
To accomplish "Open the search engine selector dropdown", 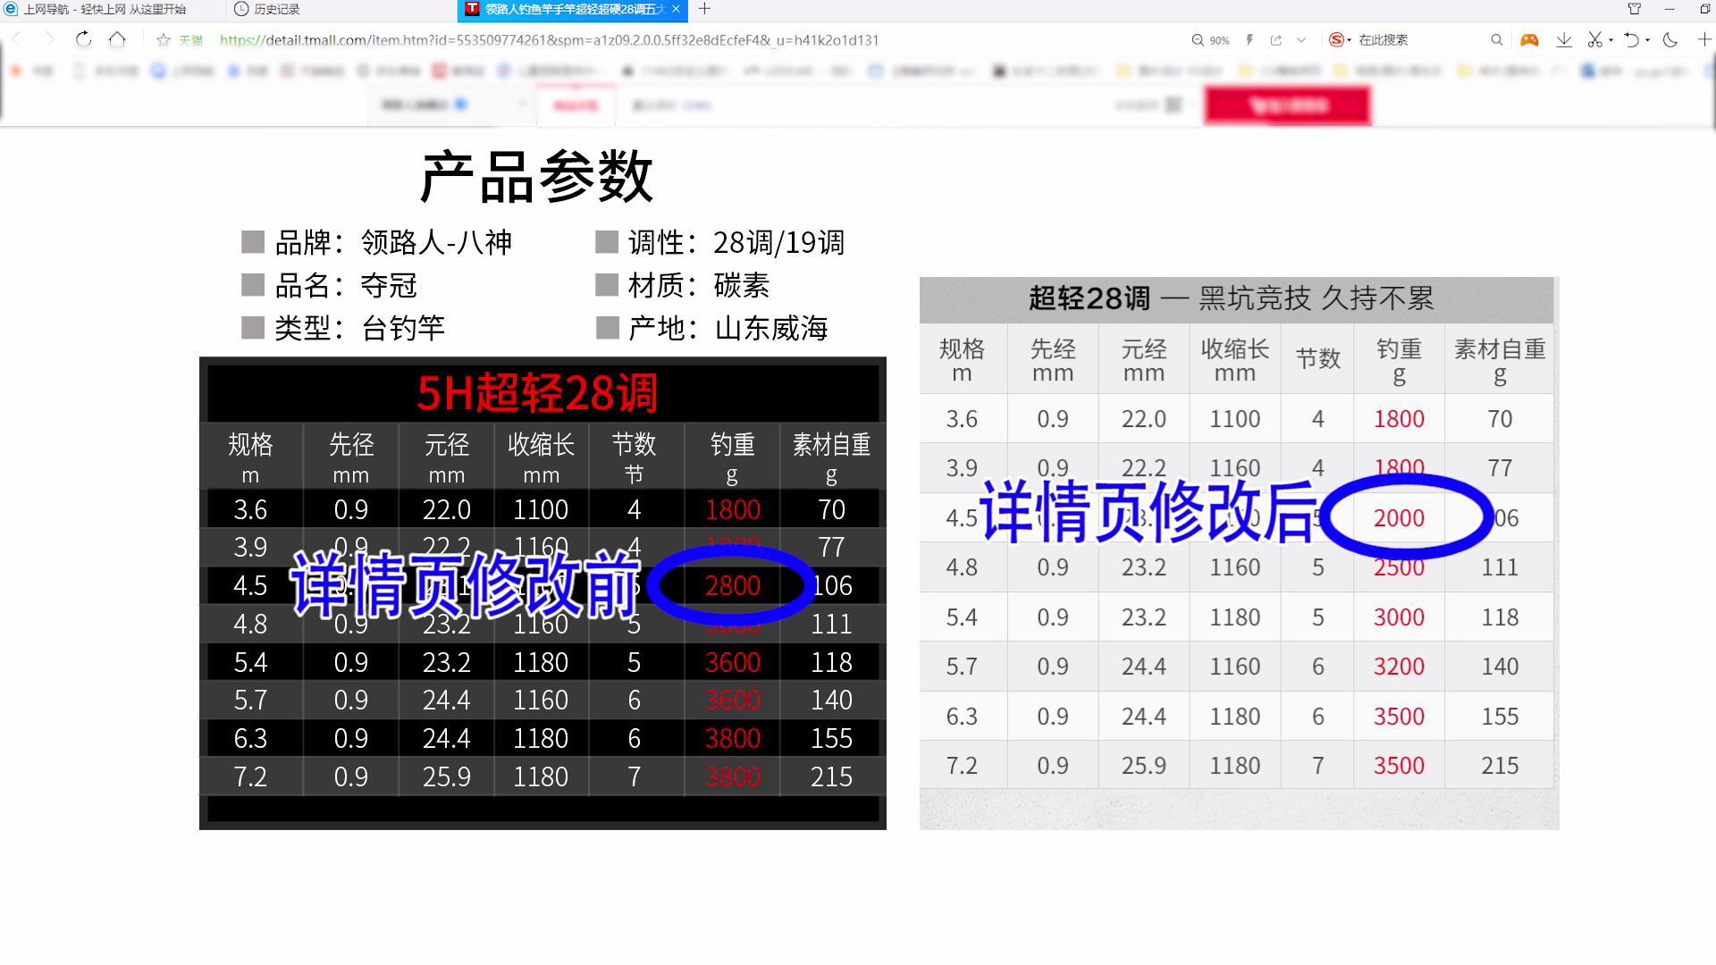I will [x=1348, y=39].
